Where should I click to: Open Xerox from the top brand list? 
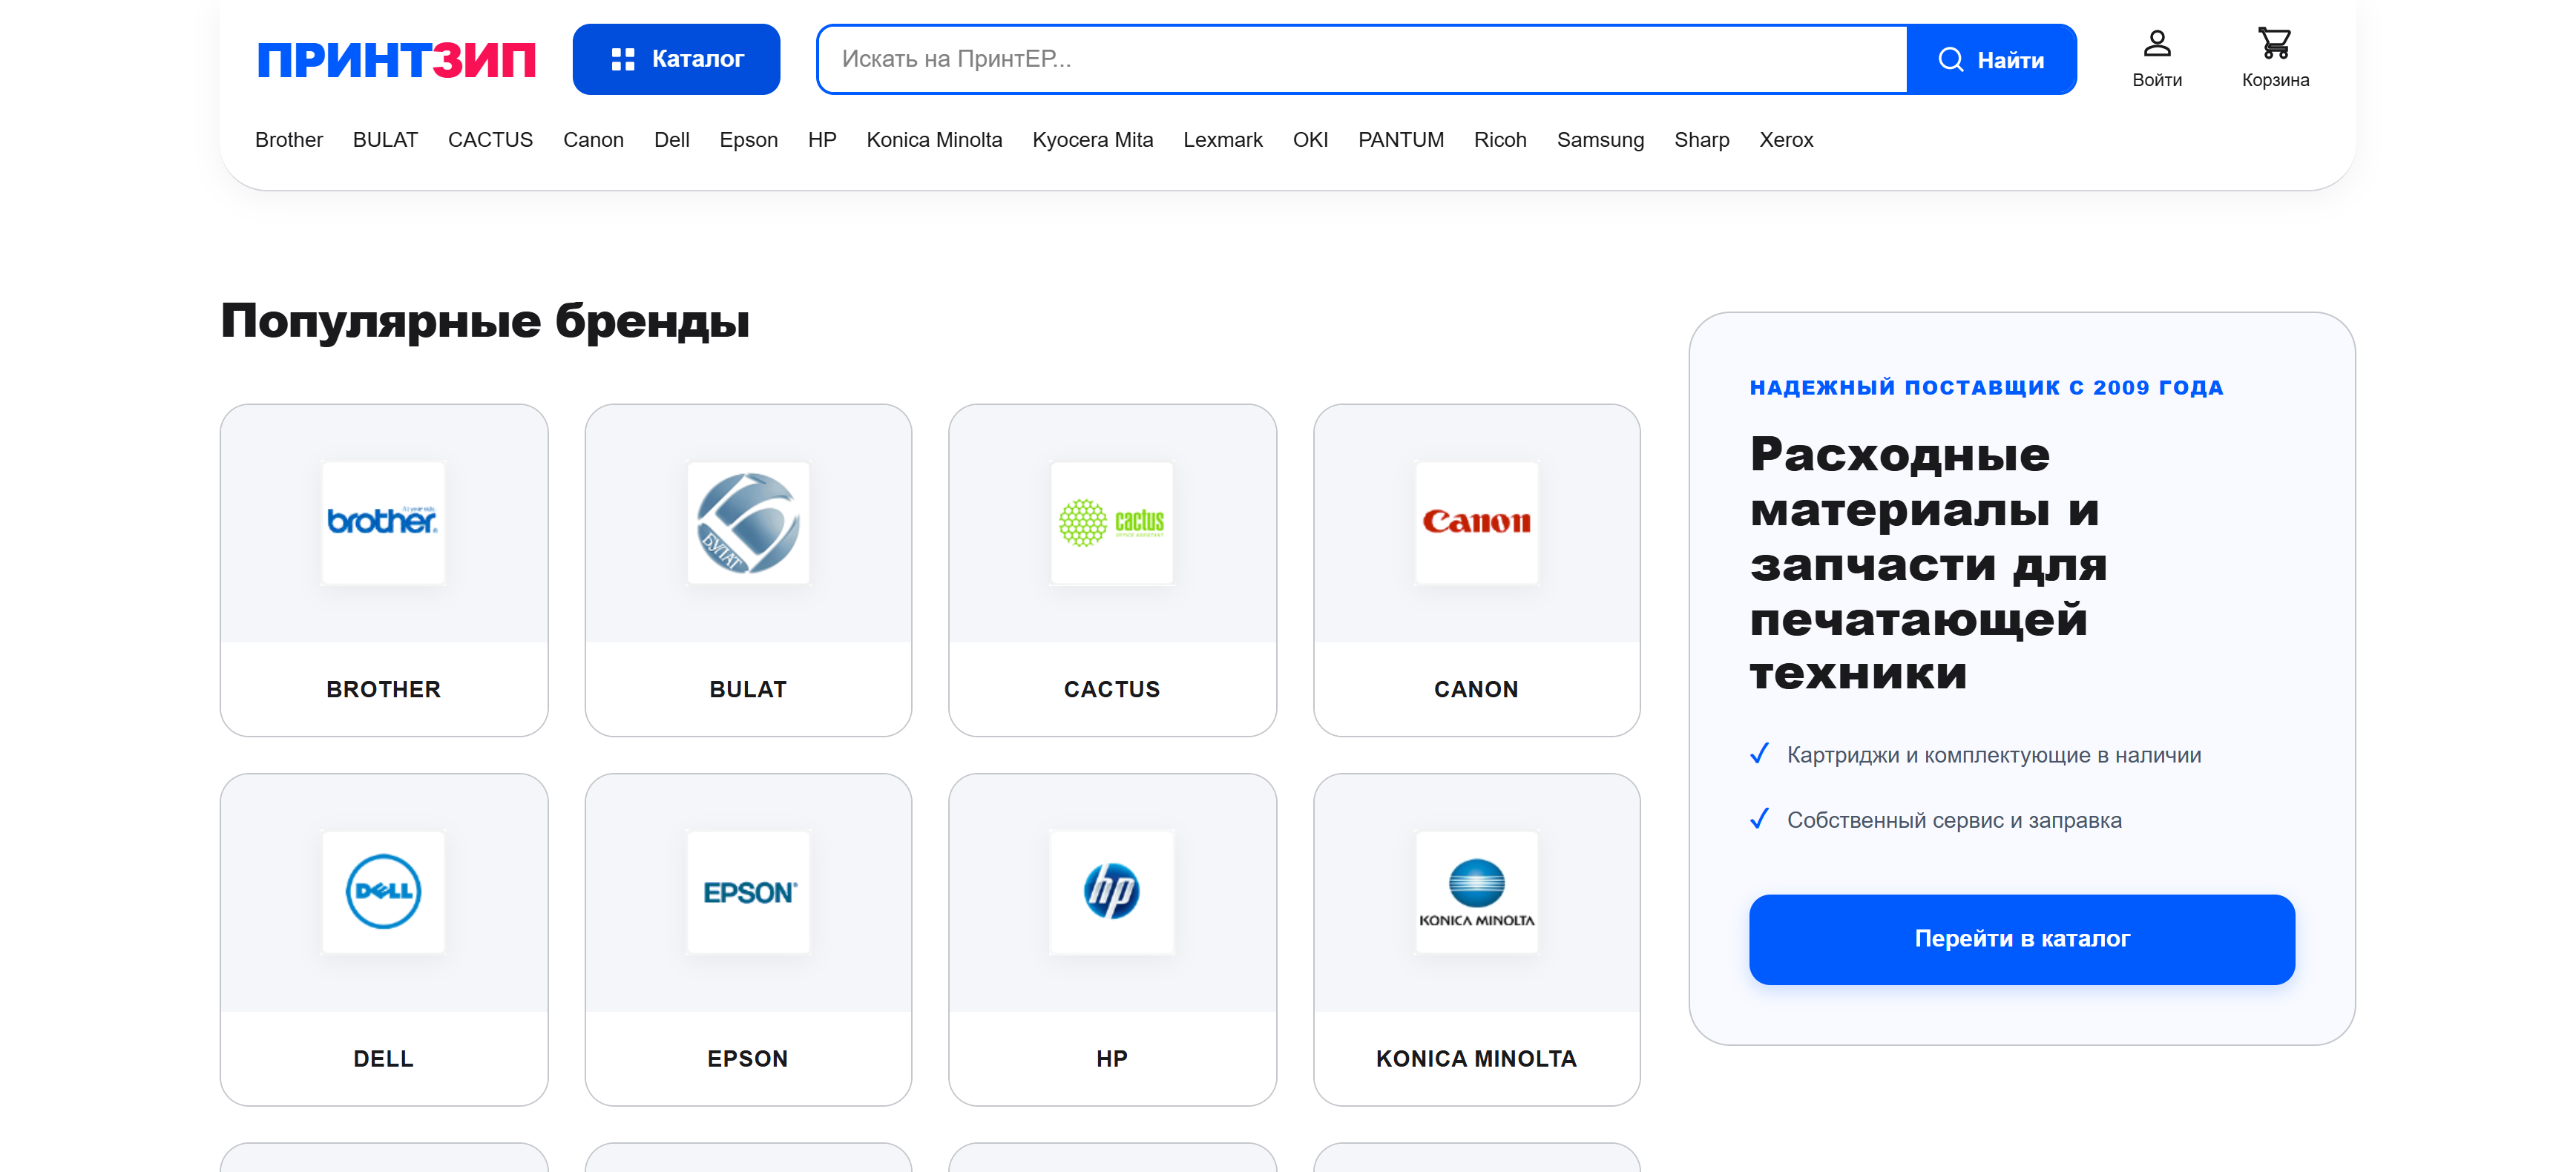pos(1786,140)
